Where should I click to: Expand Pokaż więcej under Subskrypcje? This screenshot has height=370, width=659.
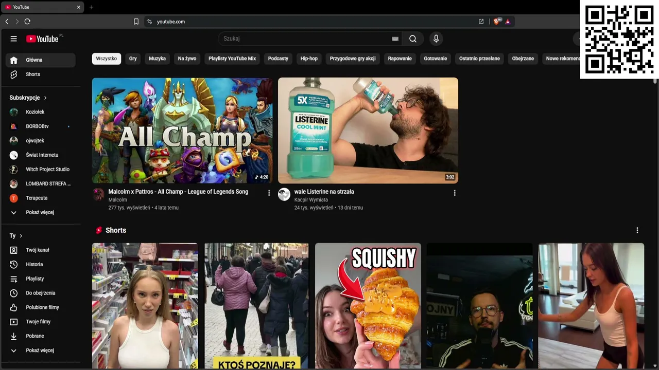41,212
